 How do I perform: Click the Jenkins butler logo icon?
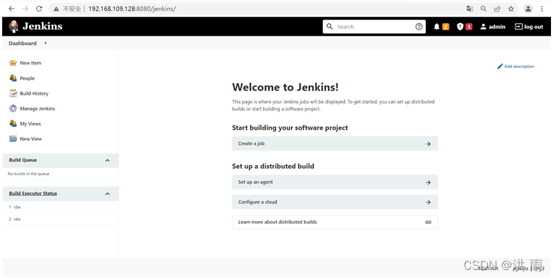13,26
